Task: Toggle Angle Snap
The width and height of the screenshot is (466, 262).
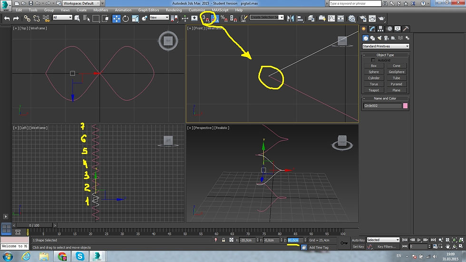Action: pos(215,19)
